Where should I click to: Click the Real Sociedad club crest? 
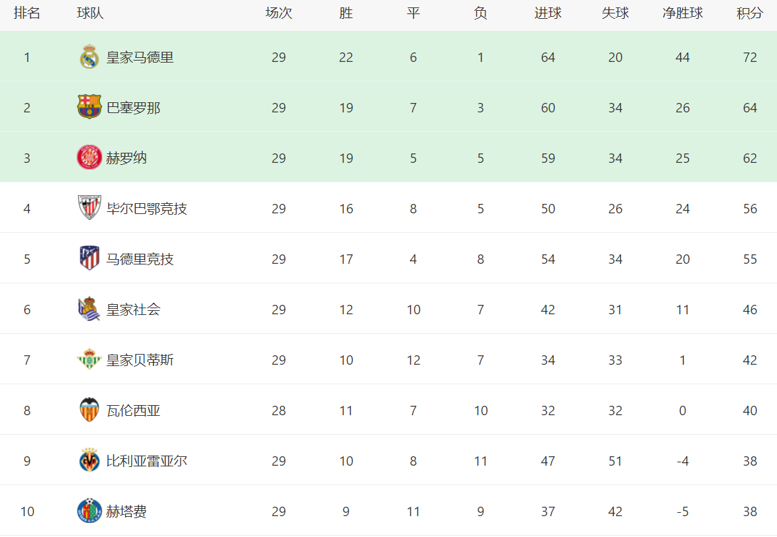(x=89, y=310)
